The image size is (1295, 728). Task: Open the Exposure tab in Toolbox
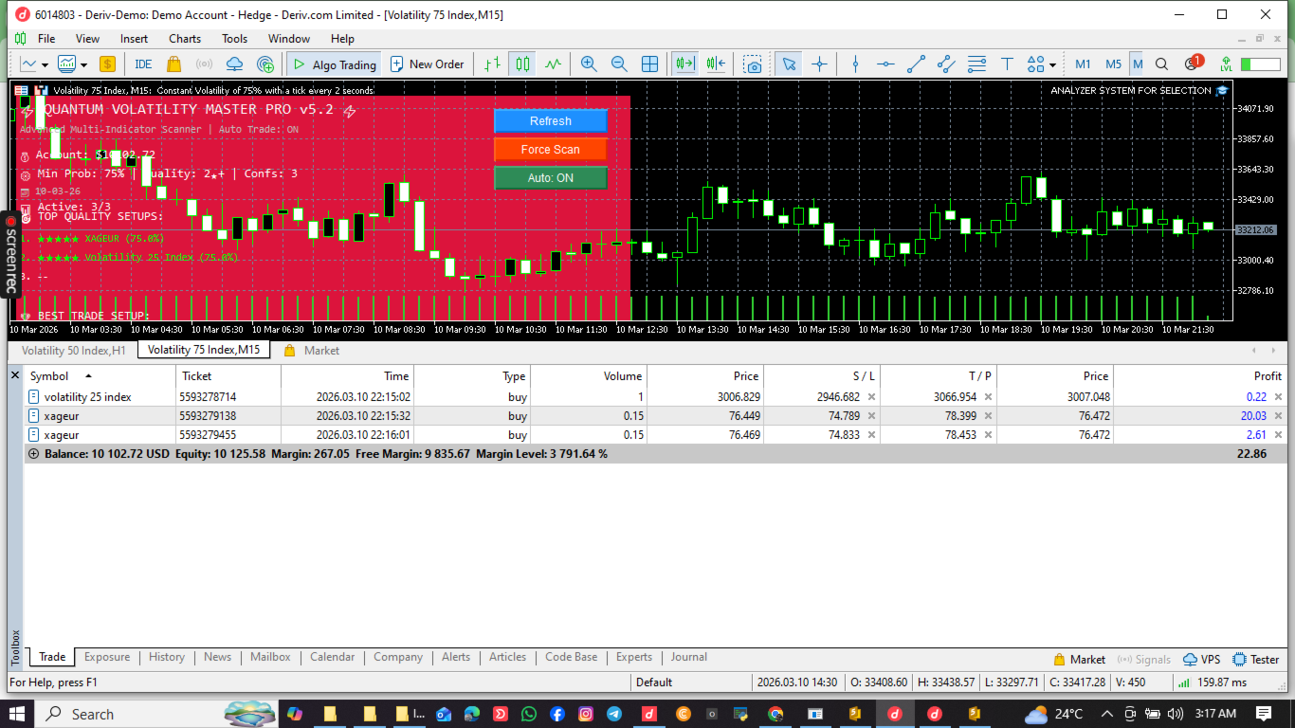pos(107,657)
